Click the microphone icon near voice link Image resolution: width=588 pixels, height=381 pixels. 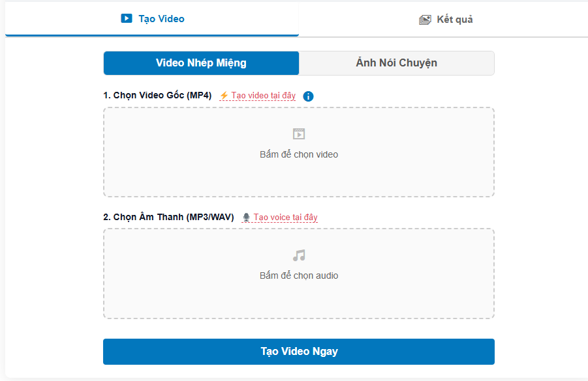point(246,218)
